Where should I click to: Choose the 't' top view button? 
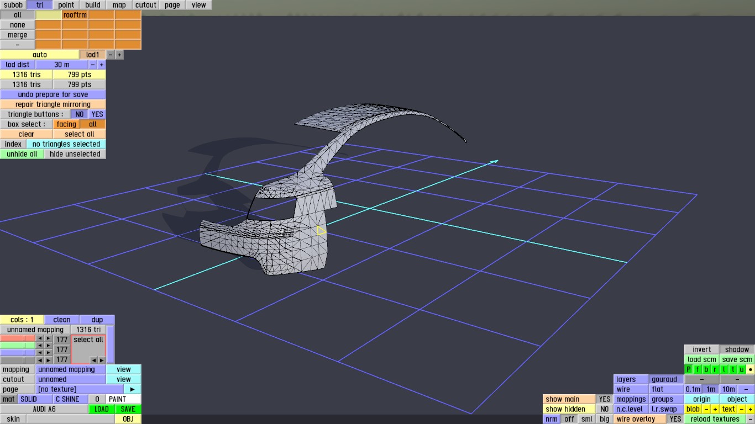[x=733, y=369]
